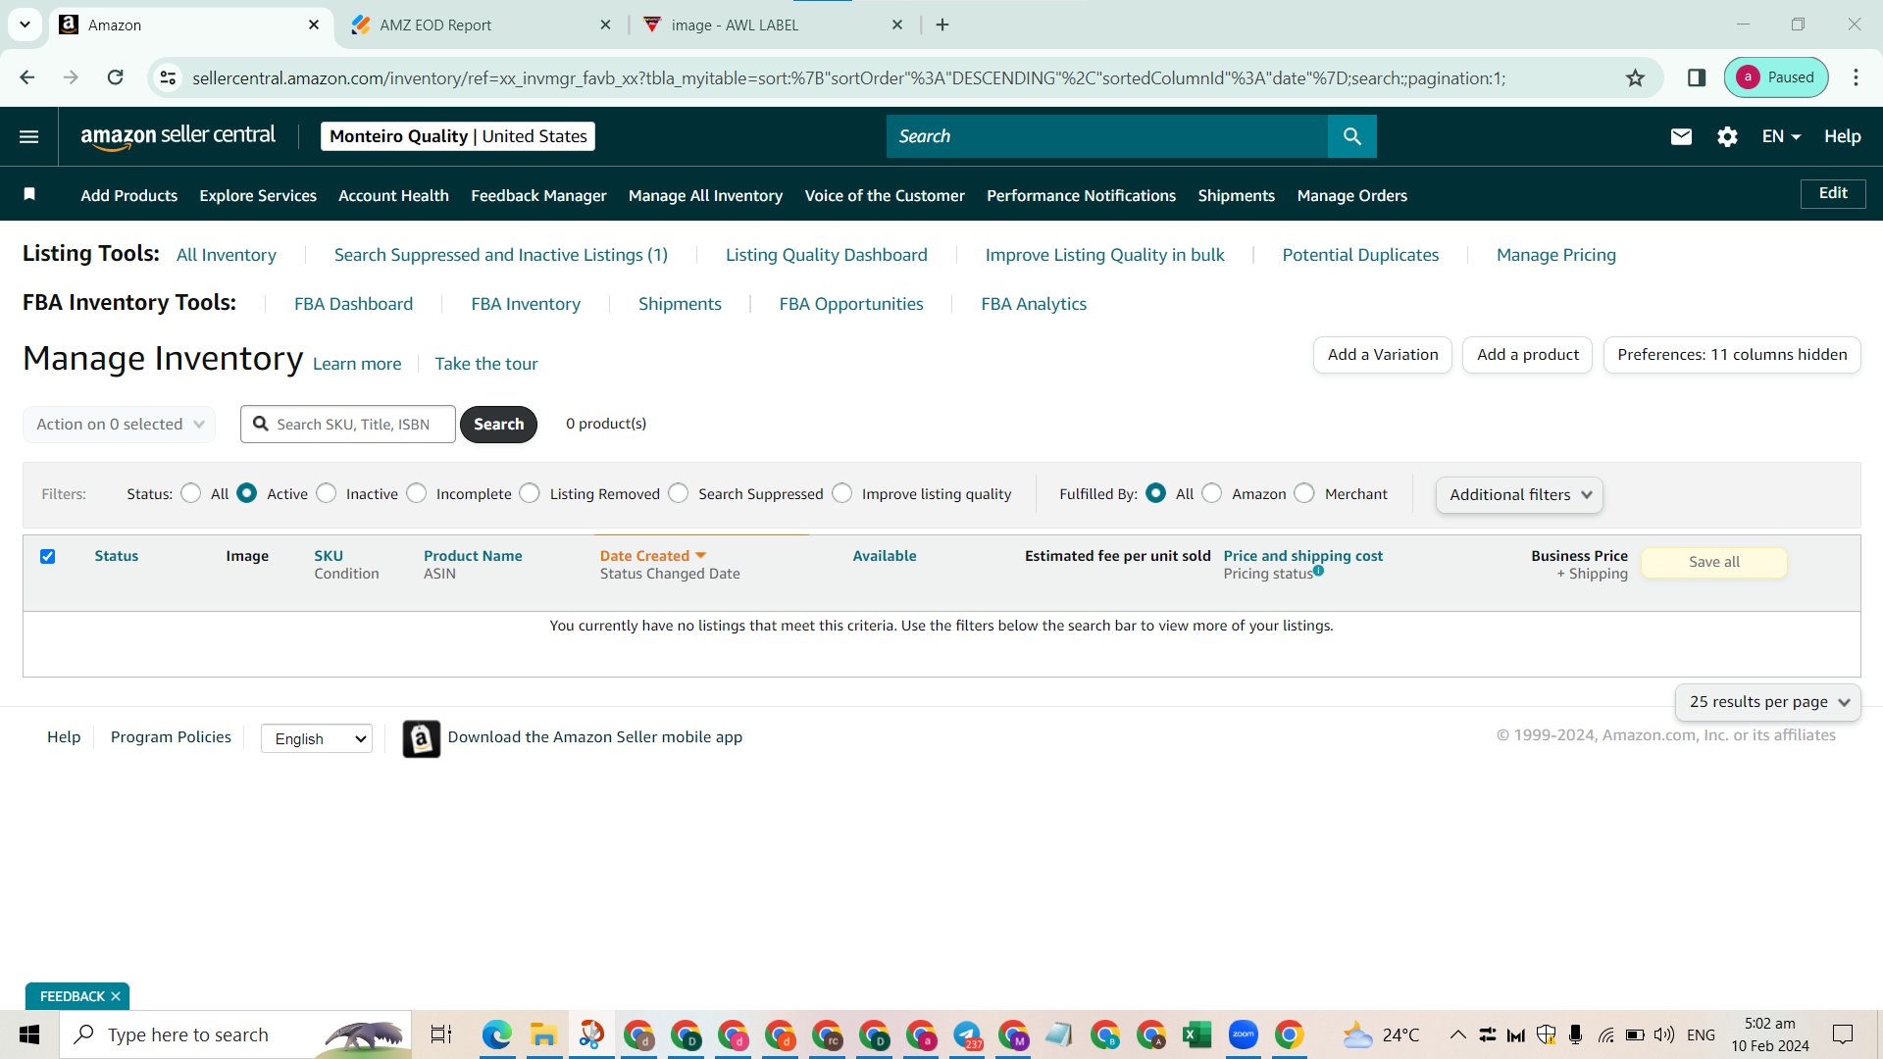This screenshot has height=1059, width=1883.
Task: Open the settings gear icon
Action: pyautogui.click(x=1727, y=136)
